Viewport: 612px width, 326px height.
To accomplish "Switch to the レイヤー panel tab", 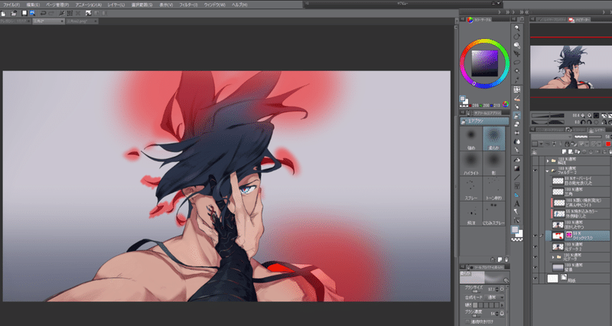I will point(597,130).
